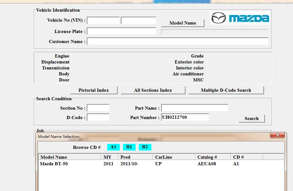Browse CD B2
Image resolution: width=293 pixels, height=191 pixels.
tap(145, 147)
